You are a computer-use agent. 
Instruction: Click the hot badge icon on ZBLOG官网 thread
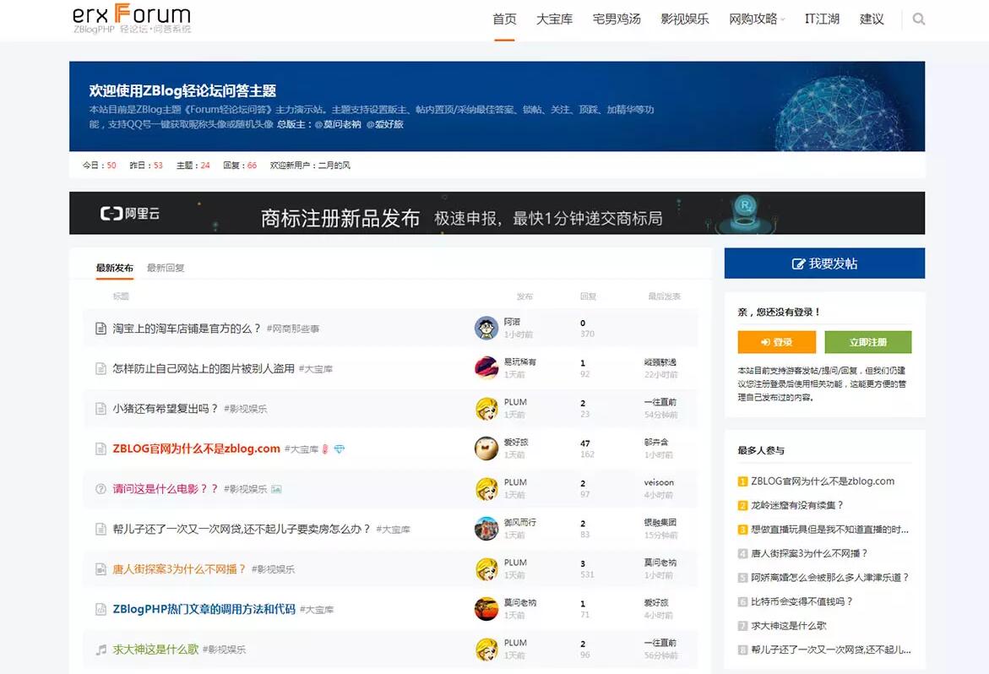tap(325, 448)
